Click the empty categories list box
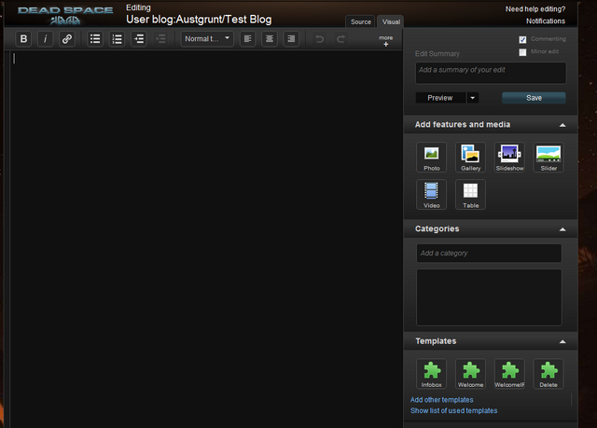Image resolution: width=597 pixels, height=428 pixels. pos(489,297)
